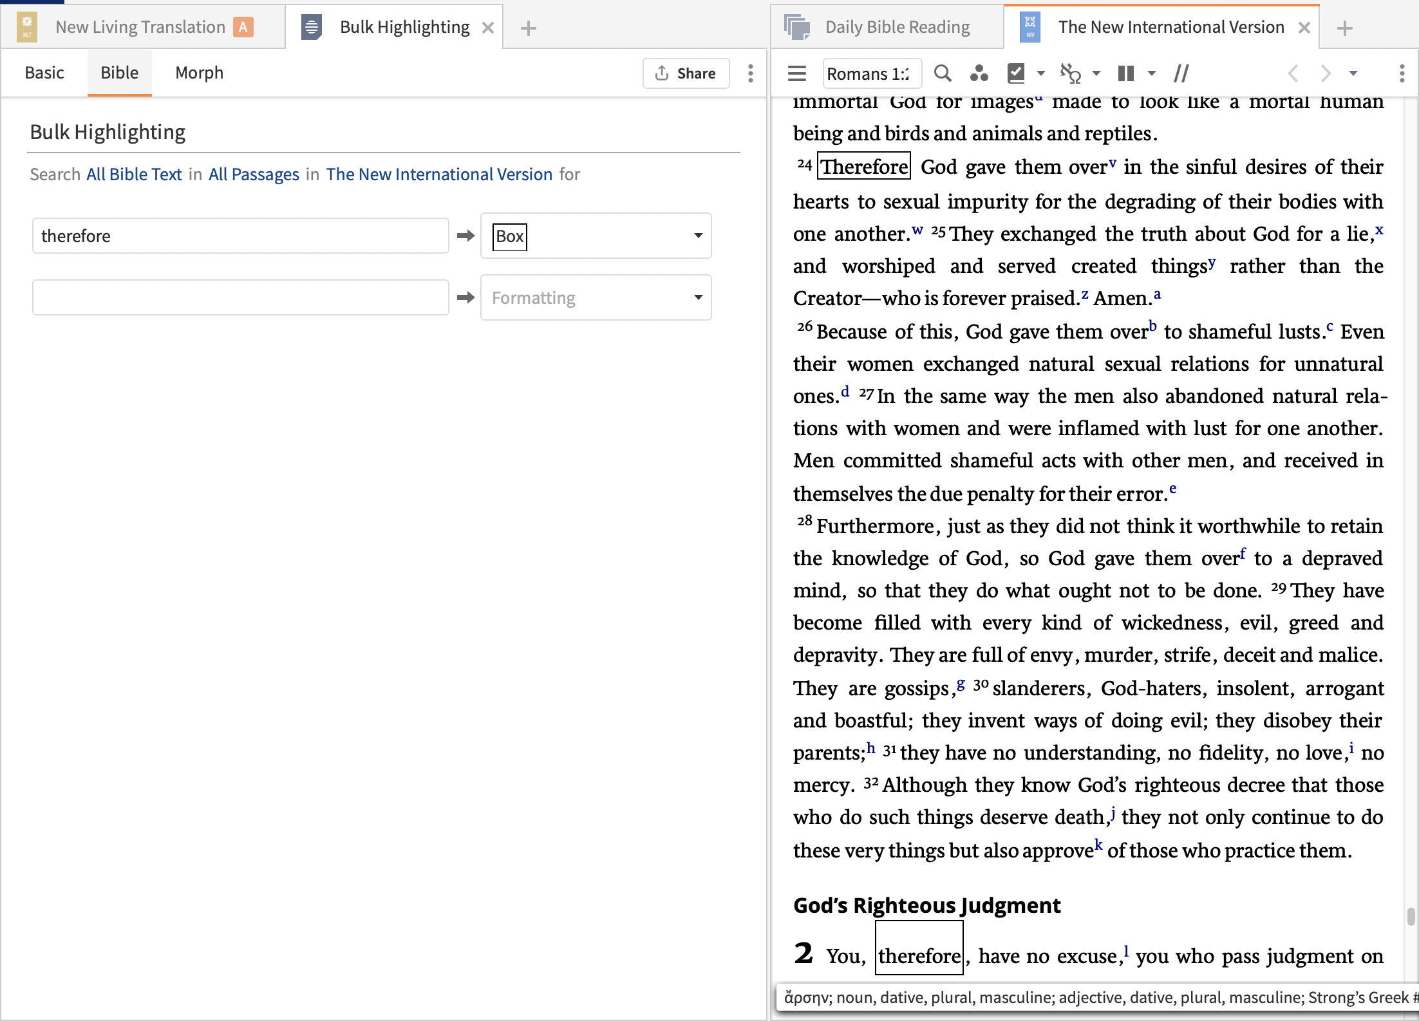Open visual filters three-dots icon

979,73
